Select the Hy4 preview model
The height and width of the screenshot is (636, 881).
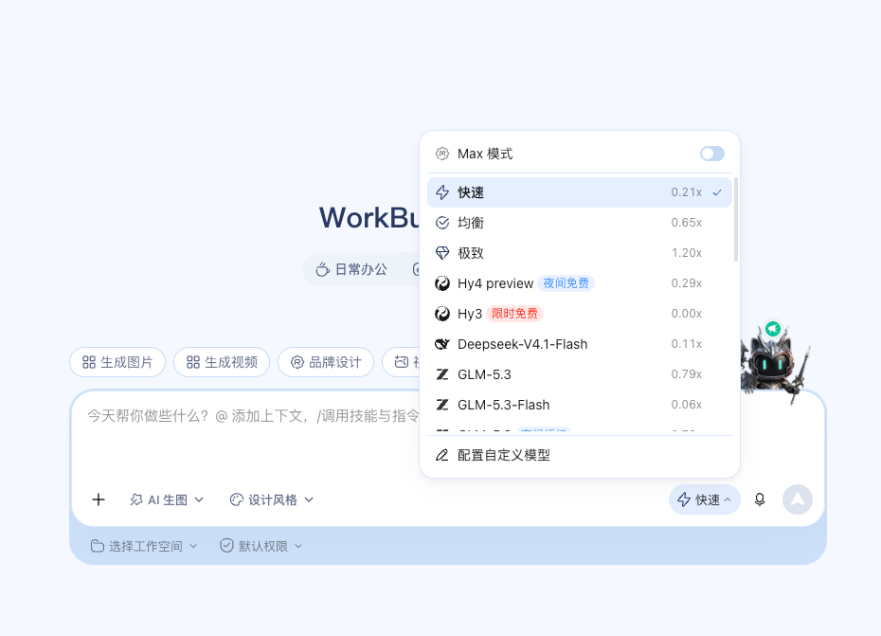coord(579,283)
